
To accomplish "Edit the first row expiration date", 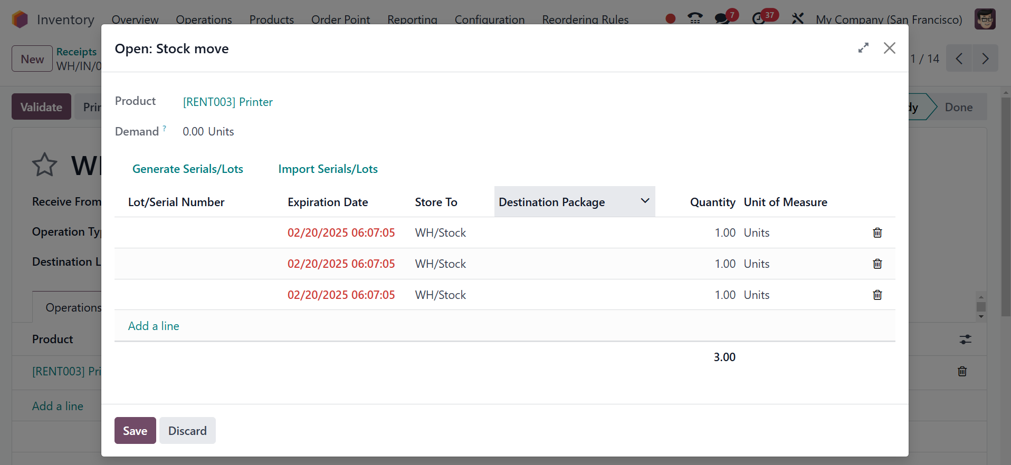I will pos(341,232).
